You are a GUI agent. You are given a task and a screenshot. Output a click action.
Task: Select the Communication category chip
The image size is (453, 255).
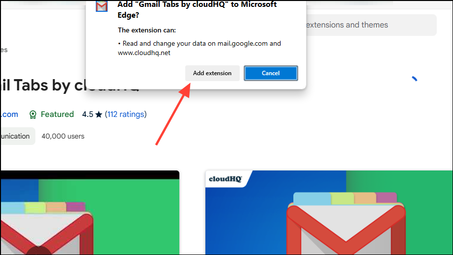pyautogui.click(x=18, y=136)
